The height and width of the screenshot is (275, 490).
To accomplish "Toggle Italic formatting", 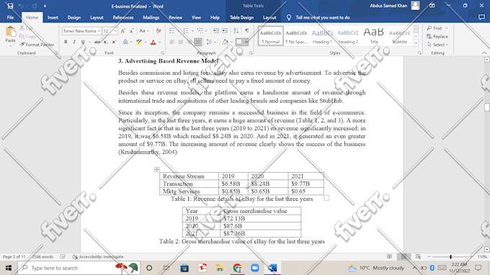I will (x=74, y=42).
